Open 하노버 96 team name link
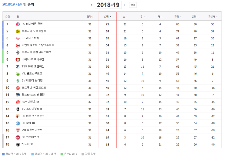This screenshot has width=225, height=158. tap(28, 144)
